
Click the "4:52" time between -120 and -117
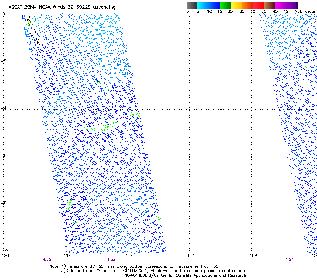(47, 260)
